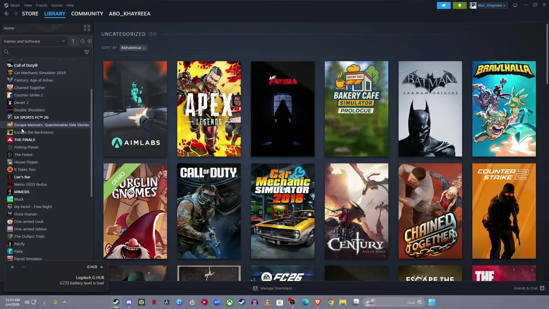Open Discord from the taskbar
The height and width of the screenshot is (309, 549).
click(x=129, y=302)
